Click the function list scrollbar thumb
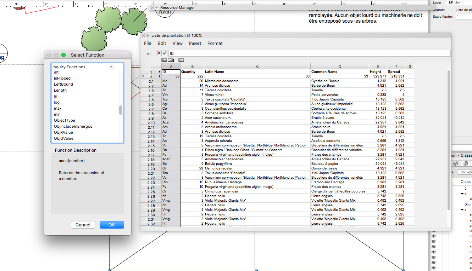 pos(121,110)
